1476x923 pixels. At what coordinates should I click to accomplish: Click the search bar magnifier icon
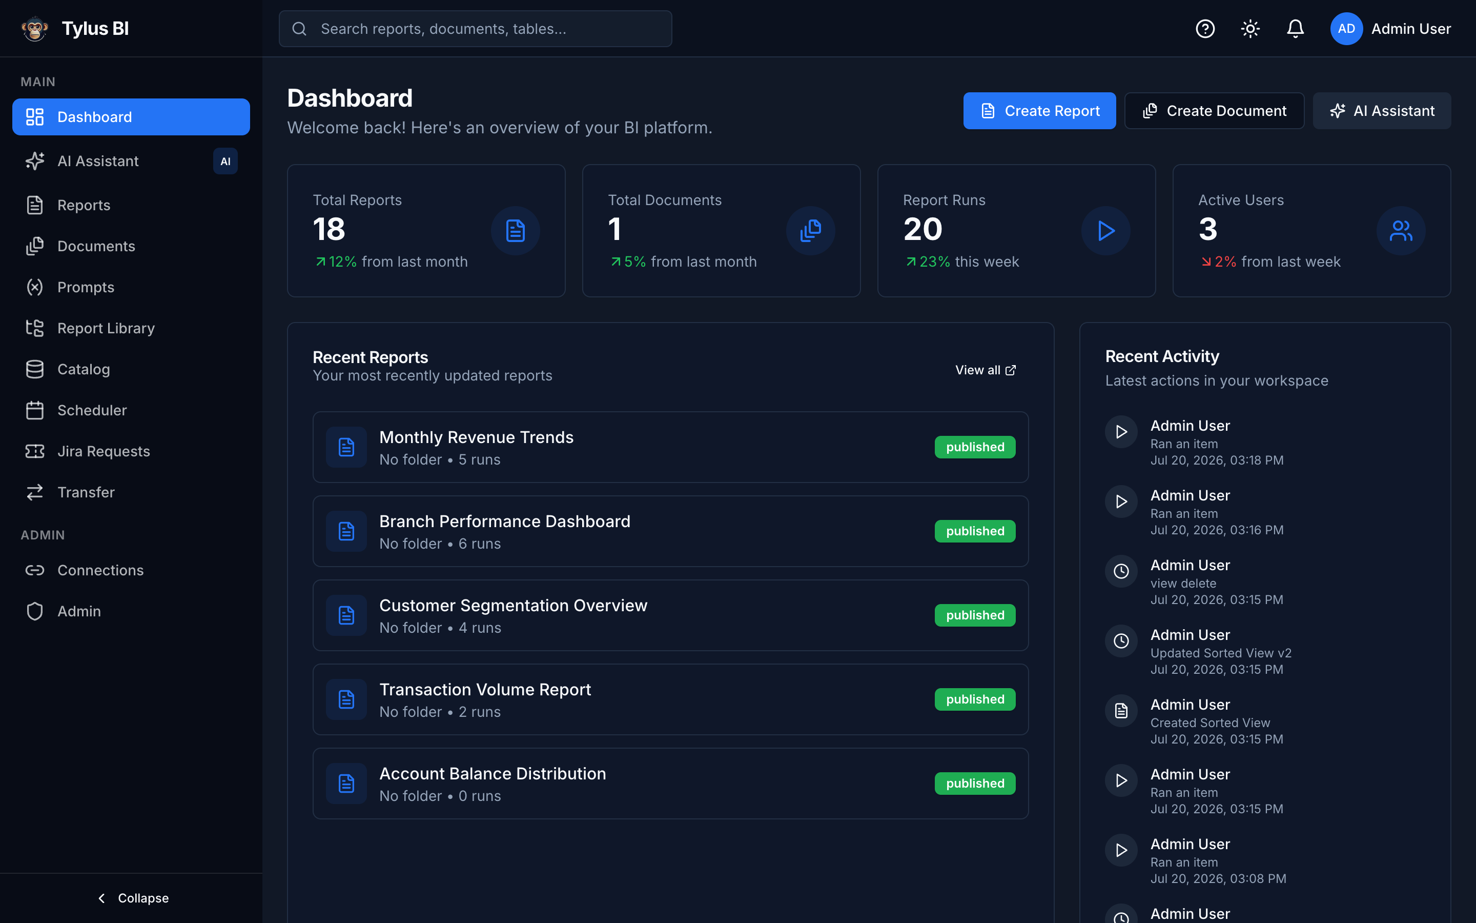(299, 29)
